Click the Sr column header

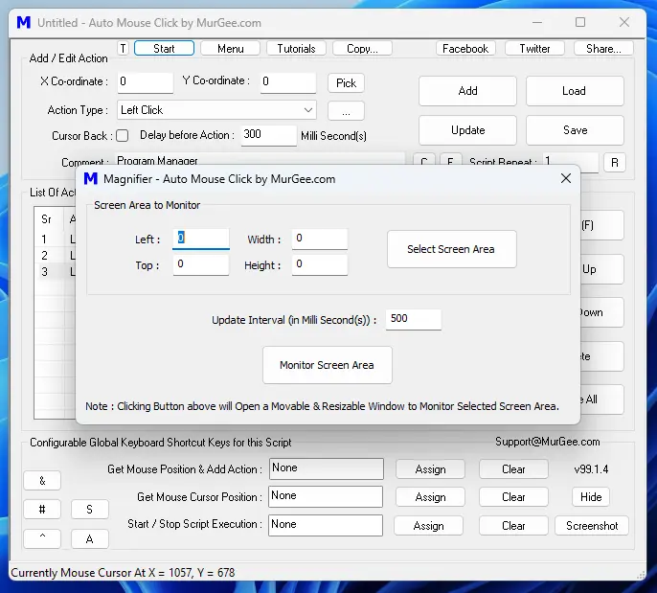(49, 219)
